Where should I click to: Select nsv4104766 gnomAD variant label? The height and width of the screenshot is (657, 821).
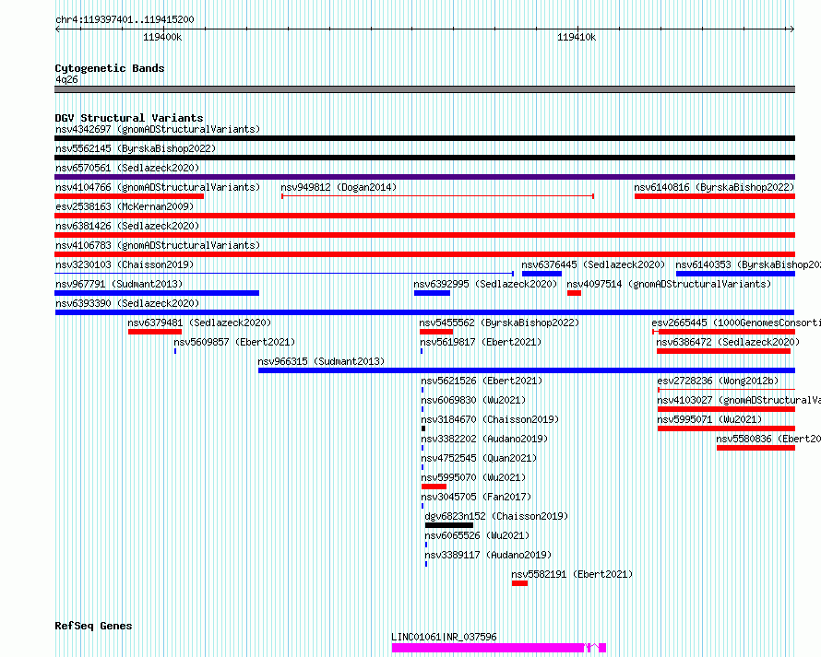(158, 187)
